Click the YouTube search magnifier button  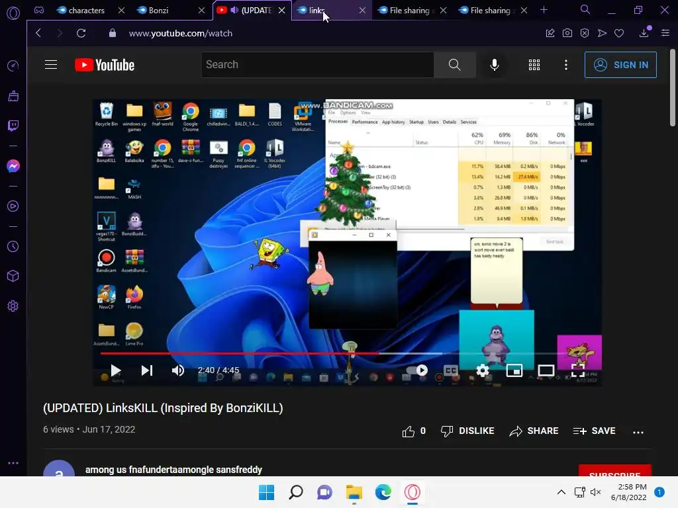point(454,65)
